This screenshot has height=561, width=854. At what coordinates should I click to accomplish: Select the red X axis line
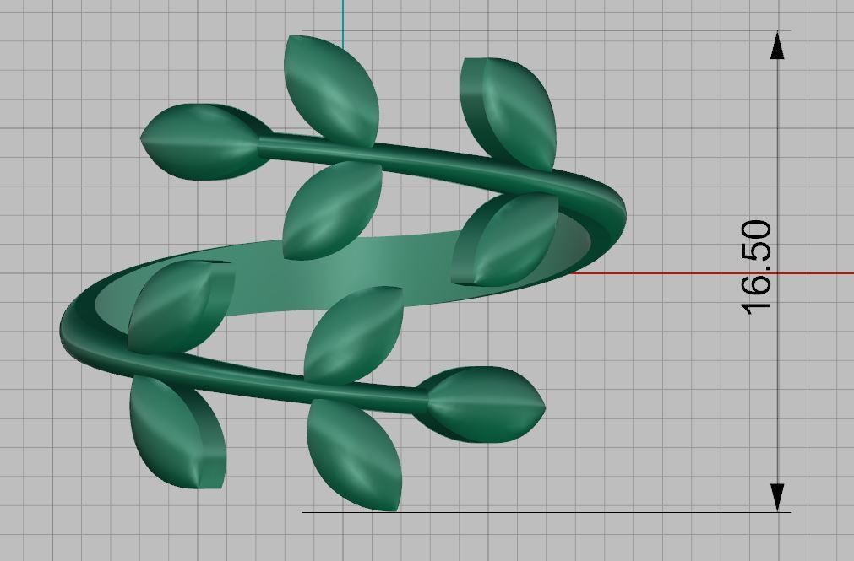(x=710, y=273)
